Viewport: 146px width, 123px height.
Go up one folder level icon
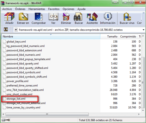pos(6,30)
